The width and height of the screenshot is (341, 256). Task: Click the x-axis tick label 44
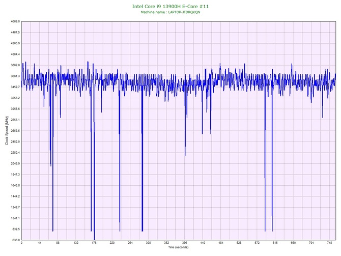click(40, 243)
